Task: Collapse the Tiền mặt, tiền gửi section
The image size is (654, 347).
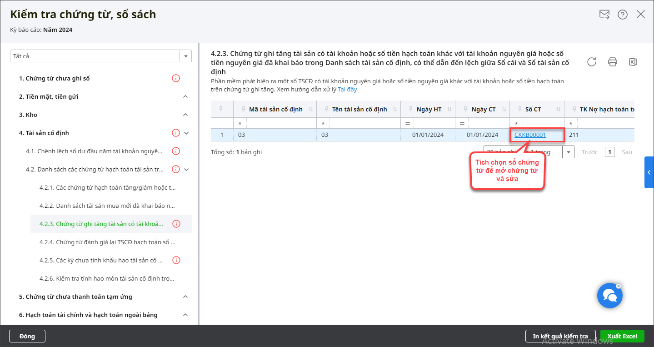Action: point(185,96)
